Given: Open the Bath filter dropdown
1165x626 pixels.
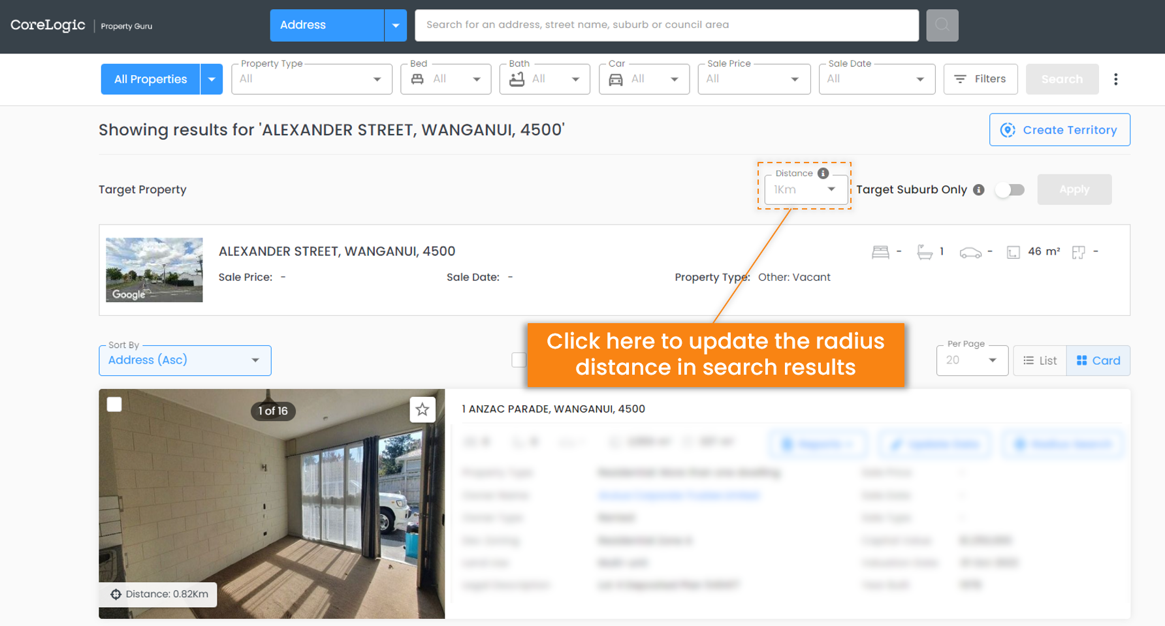Looking at the screenshot, I should click(x=545, y=79).
